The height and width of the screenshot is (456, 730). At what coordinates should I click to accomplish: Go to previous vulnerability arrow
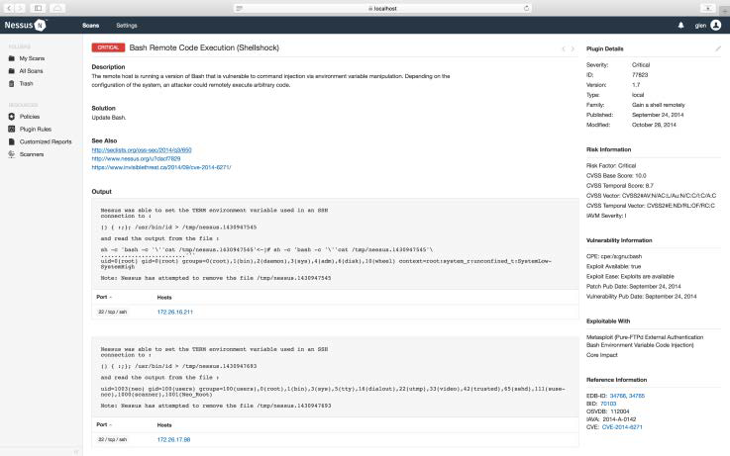pos(564,48)
